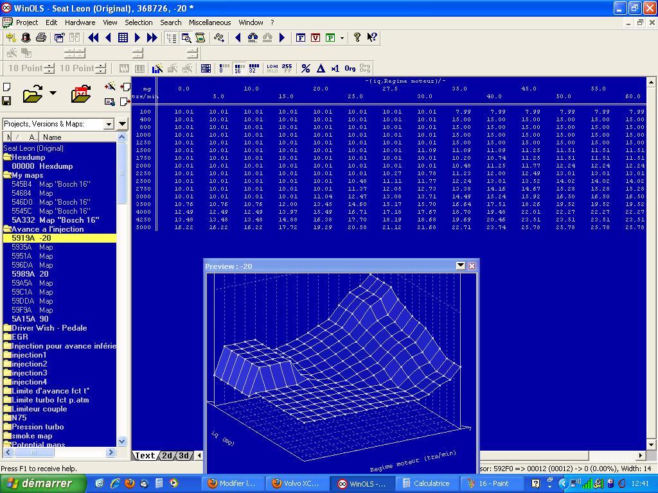Click the binoculars find icon
Viewport: 658px width, 493px height.
coord(253,38)
